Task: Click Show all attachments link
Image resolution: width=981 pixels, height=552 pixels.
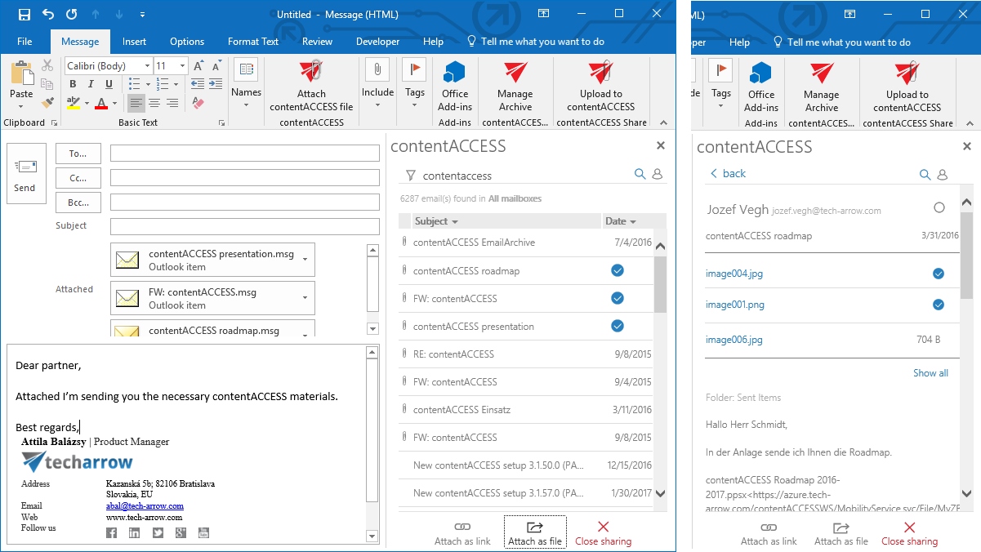Action: pyautogui.click(x=930, y=373)
